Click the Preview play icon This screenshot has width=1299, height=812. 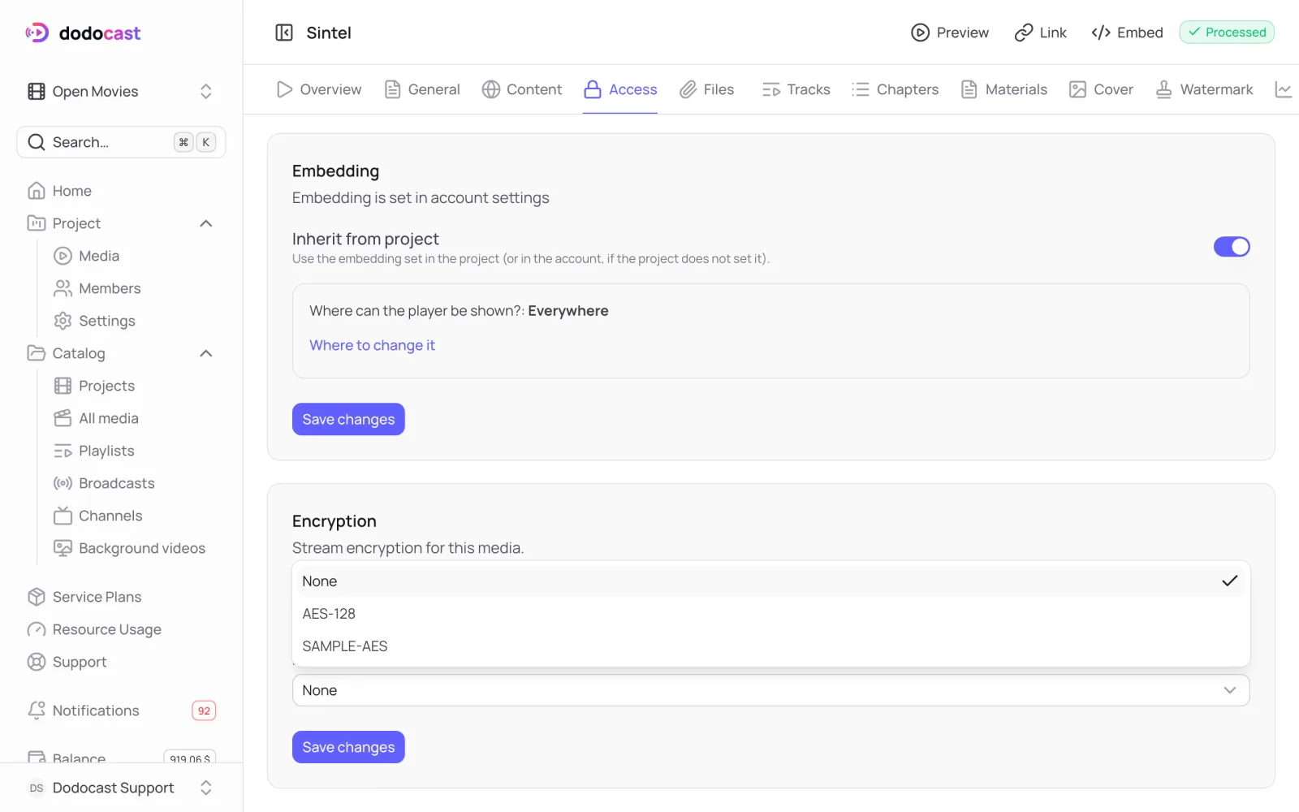(x=920, y=32)
